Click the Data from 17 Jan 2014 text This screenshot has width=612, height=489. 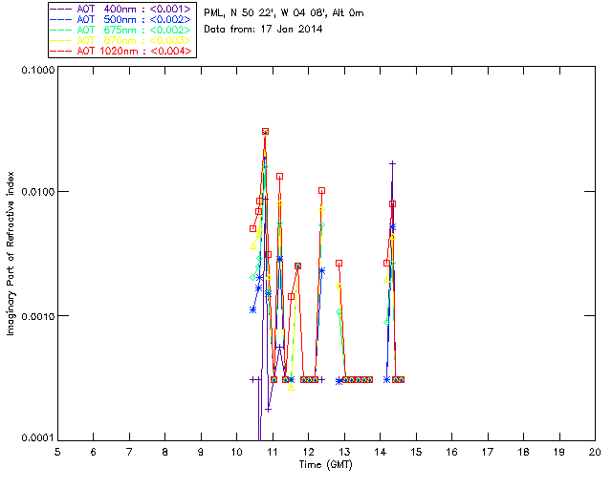pyautogui.click(x=264, y=29)
